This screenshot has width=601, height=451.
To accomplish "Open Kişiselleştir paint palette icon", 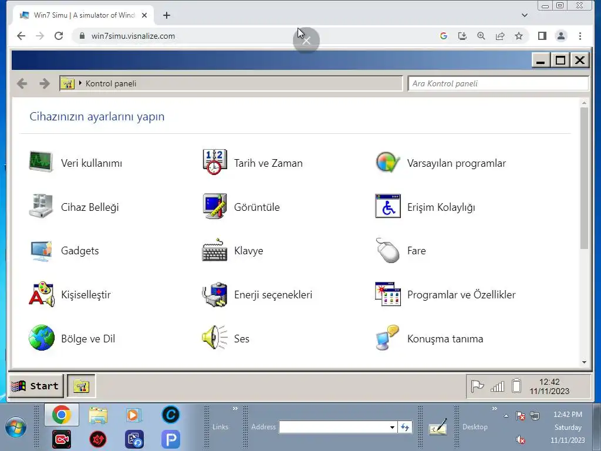I will click(42, 295).
